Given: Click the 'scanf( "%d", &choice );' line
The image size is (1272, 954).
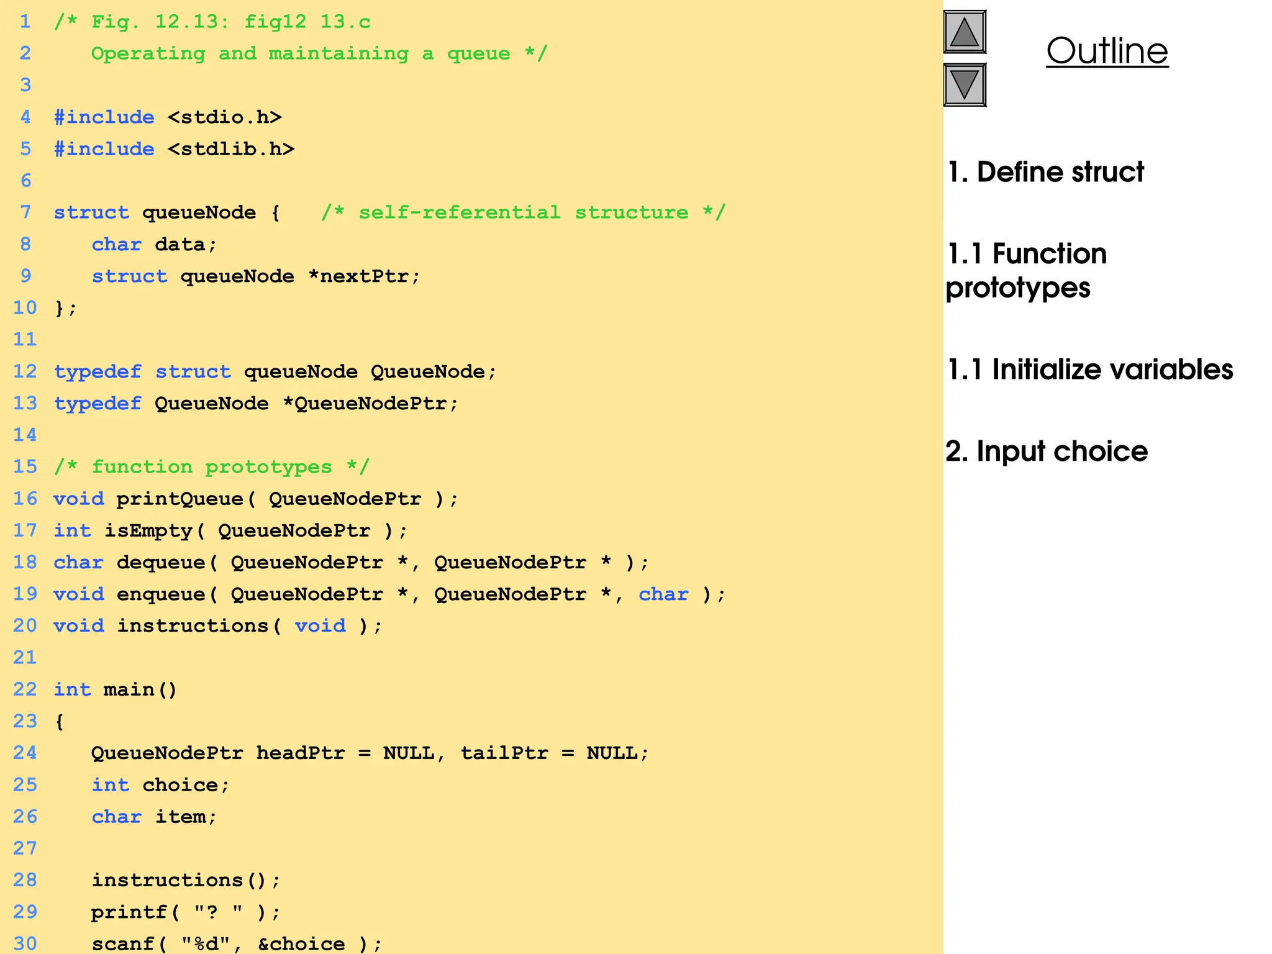Looking at the screenshot, I should tap(237, 944).
